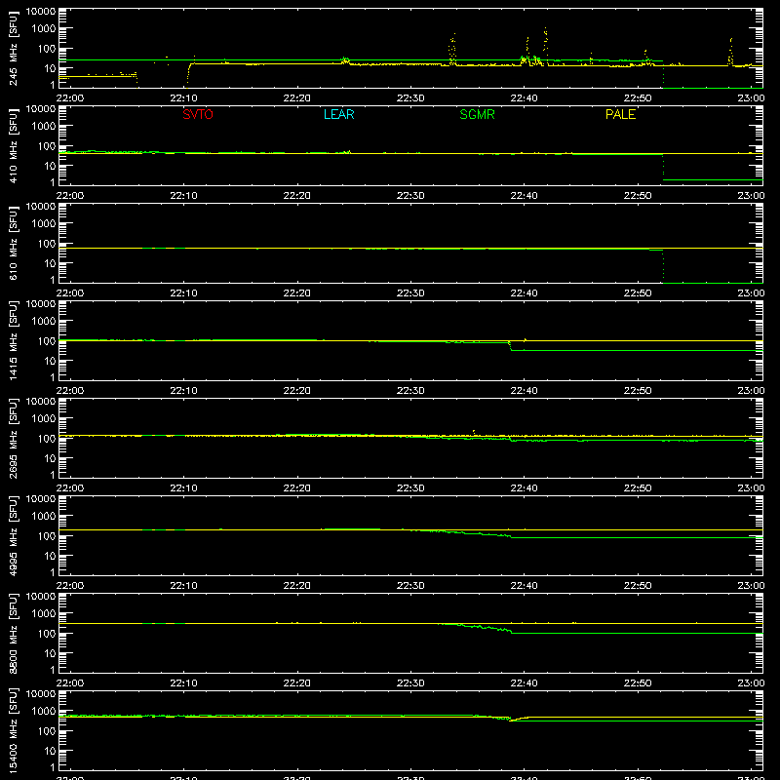Image resolution: width=780 pixels, height=780 pixels.
Task: Click the 22:30 time label under 610 MHz plot
Action: click(x=410, y=293)
